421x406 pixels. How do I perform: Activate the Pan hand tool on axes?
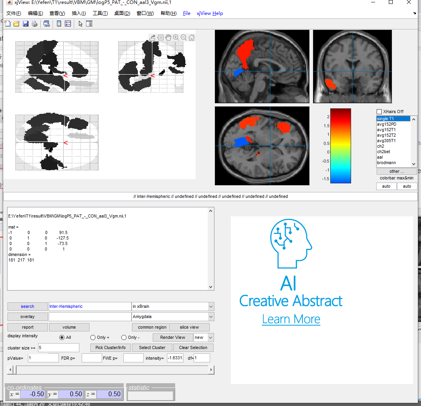click(x=168, y=38)
